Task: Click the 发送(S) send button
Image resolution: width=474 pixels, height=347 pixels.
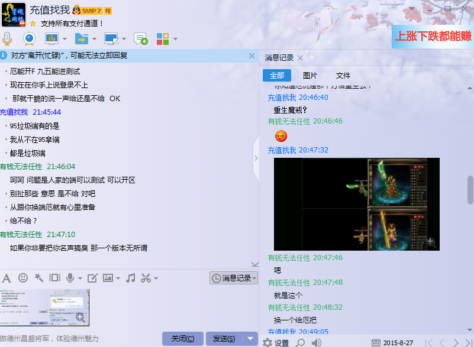Action: (x=224, y=339)
